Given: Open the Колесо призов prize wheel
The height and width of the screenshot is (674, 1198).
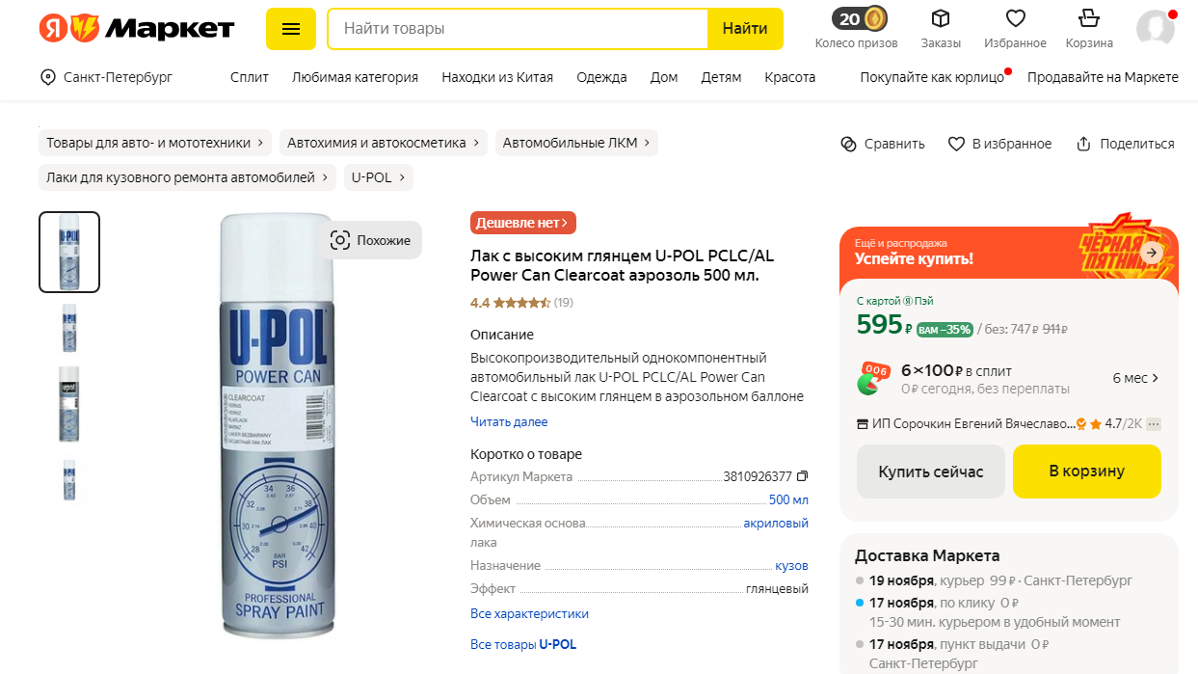Looking at the screenshot, I should coord(856,20).
